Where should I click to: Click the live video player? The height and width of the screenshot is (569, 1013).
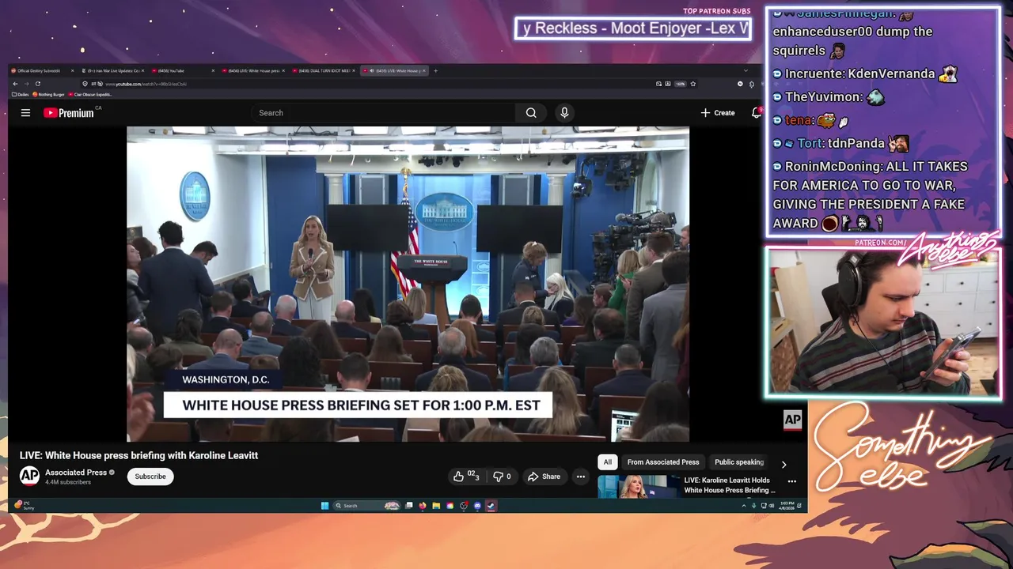point(408,284)
